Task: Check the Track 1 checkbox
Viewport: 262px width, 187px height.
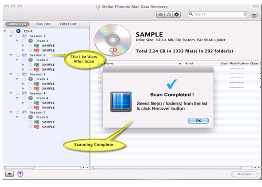Action: tap(24, 41)
